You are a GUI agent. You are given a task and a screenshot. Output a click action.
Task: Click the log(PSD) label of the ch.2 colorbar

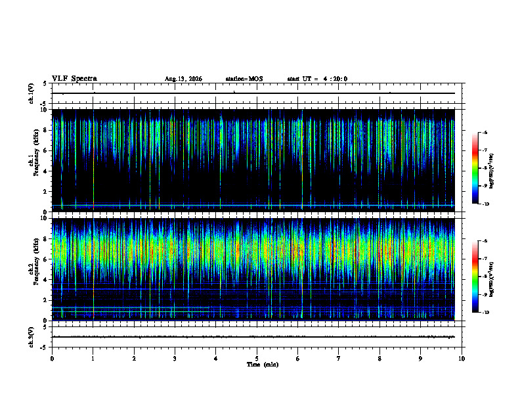click(492, 279)
